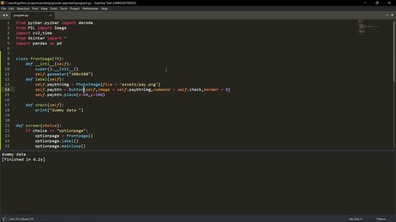396x222 pixels.
Task: Click 'PhotoImage' on line 13
Action: coord(88,84)
